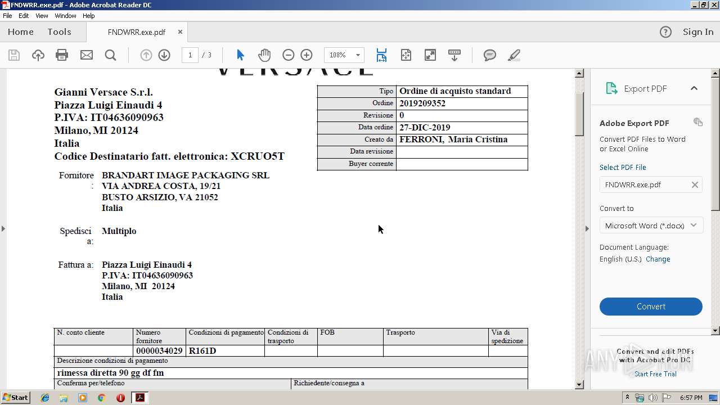Expand the left navigation pane arrow
The image size is (720, 405).
tap(3, 228)
